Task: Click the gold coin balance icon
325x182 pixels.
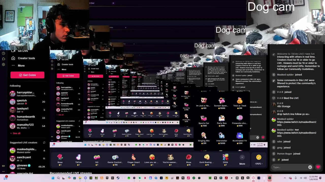Action: [x=259, y=157]
